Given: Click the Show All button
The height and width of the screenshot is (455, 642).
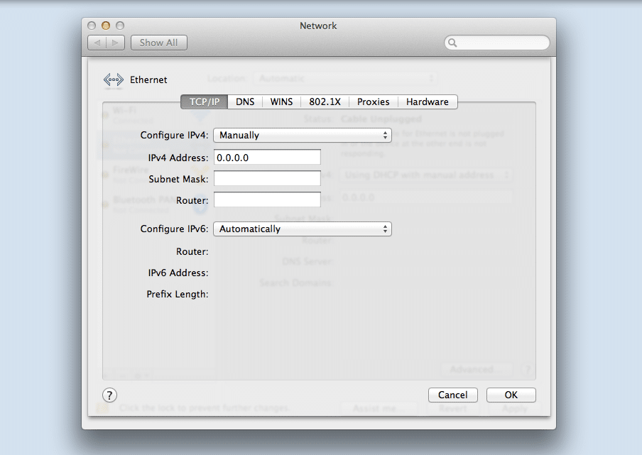Looking at the screenshot, I should (158, 42).
